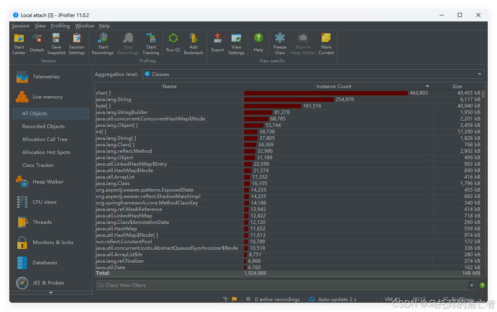The width and height of the screenshot is (497, 312).
Task: Open the Window menu
Action: coord(84,26)
